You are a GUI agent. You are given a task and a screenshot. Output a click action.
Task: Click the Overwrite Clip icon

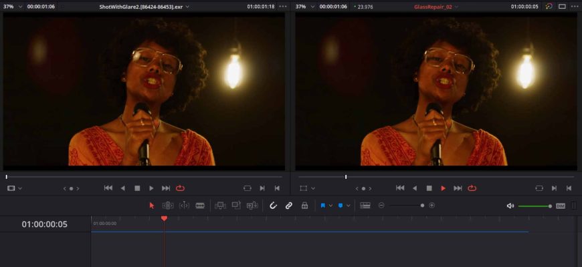[236, 206]
